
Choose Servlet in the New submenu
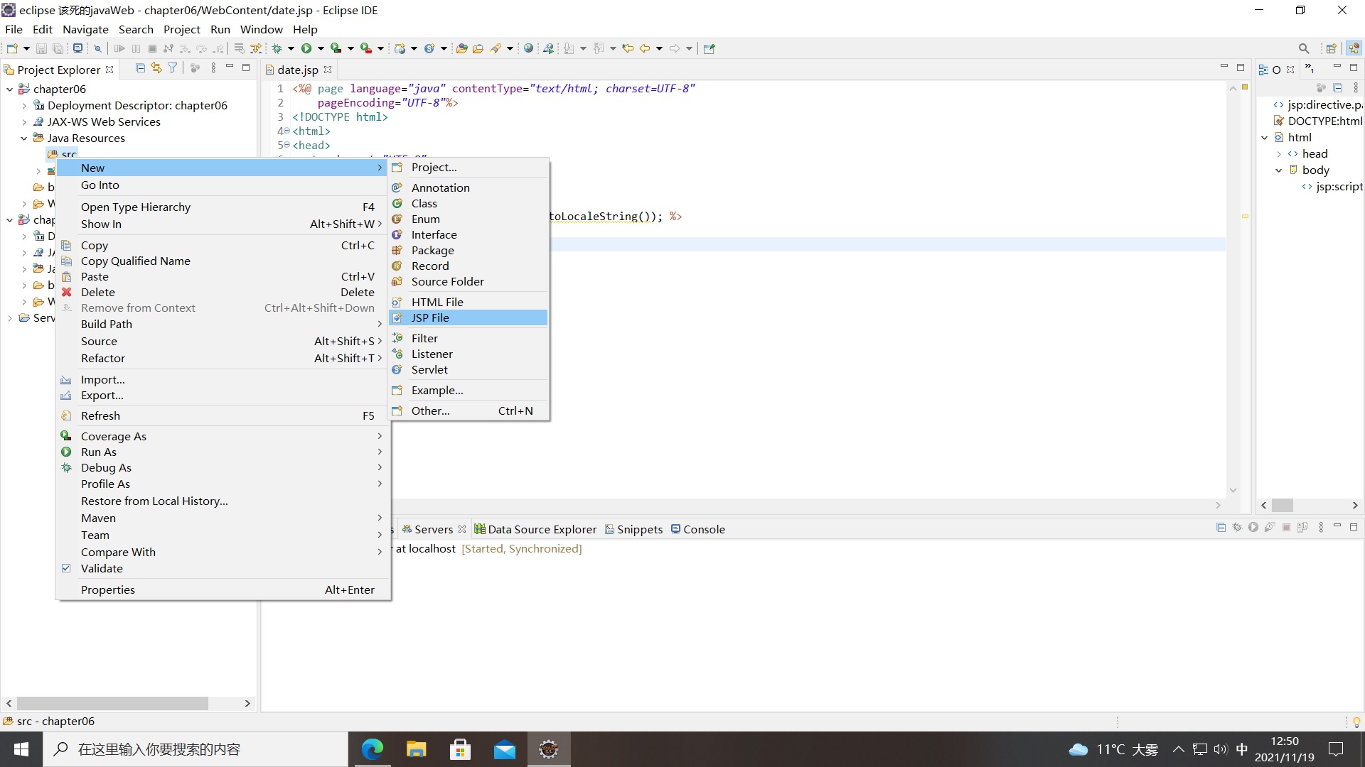pos(429,369)
